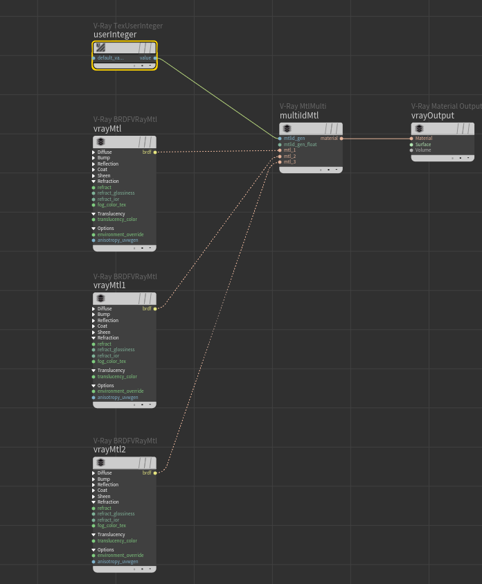The width and height of the screenshot is (482, 584).
Task: Expand the Coat group on vrayMtl2
Action: pyautogui.click(x=93, y=490)
